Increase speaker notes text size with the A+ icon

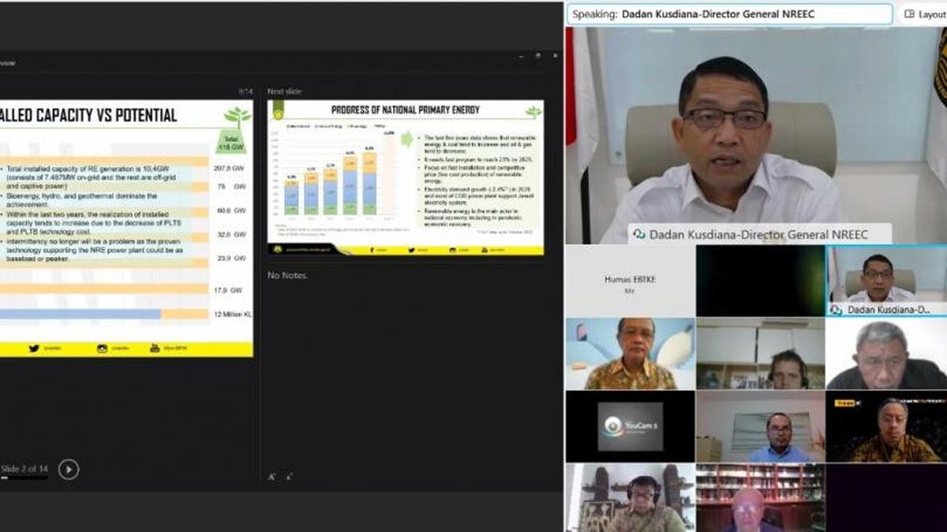pos(271,476)
